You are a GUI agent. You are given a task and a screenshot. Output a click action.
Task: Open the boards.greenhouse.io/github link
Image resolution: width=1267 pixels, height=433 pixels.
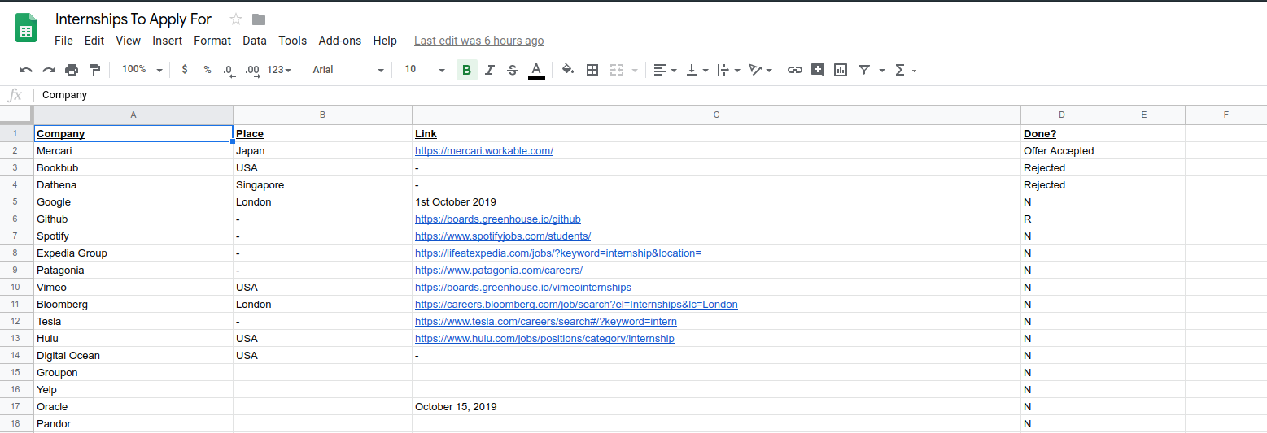[498, 219]
